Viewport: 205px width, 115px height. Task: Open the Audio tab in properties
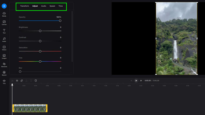(44, 6)
